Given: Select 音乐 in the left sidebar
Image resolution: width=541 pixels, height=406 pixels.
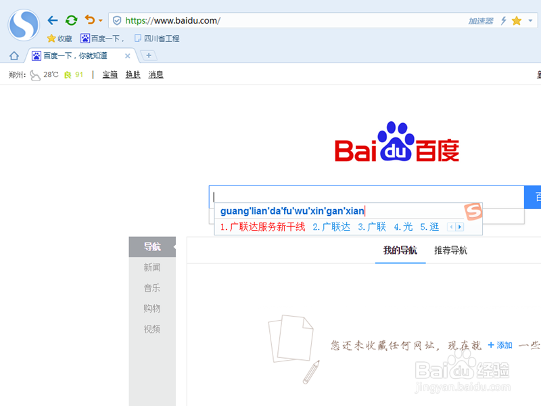Looking at the screenshot, I should (x=152, y=288).
